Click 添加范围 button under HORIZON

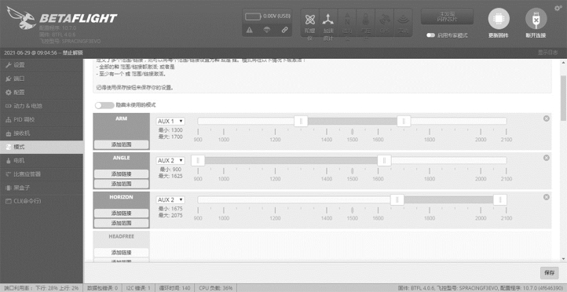(x=121, y=224)
